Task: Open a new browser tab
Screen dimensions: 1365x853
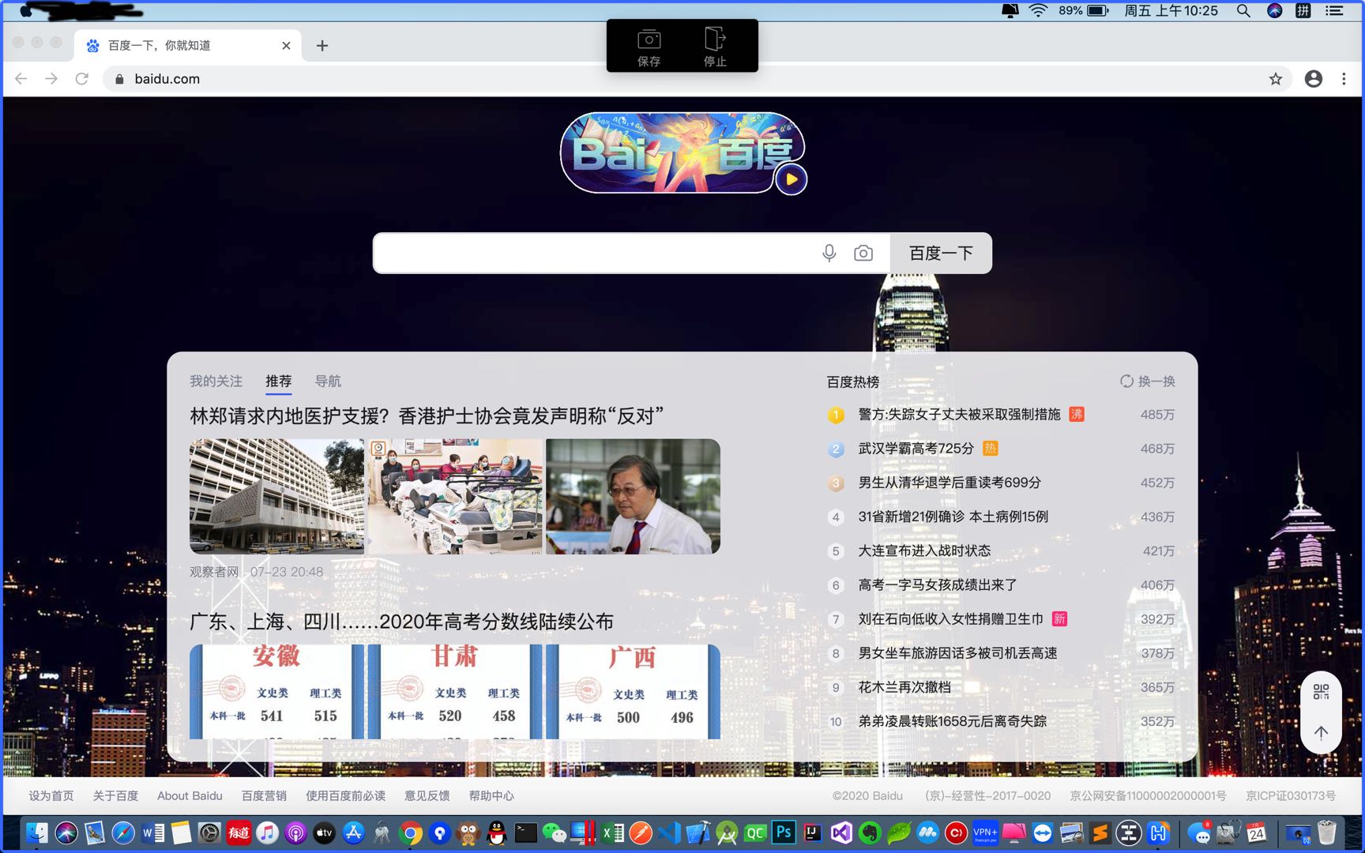Action: [322, 46]
